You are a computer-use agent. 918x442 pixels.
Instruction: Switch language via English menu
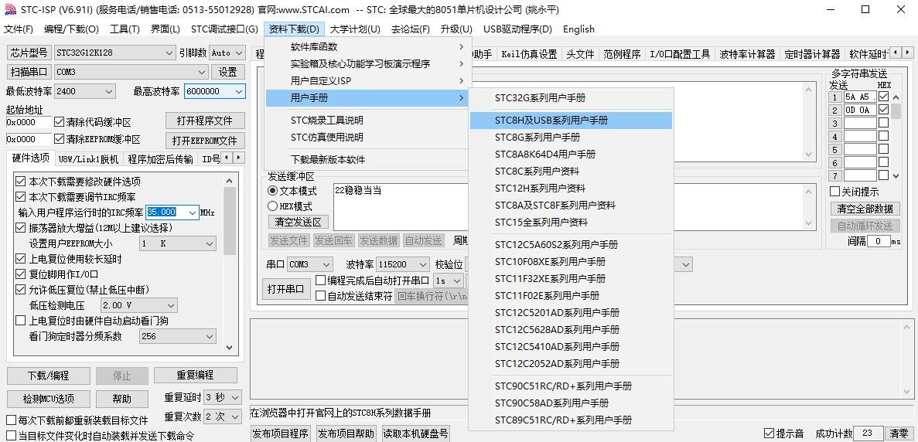coord(578,29)
